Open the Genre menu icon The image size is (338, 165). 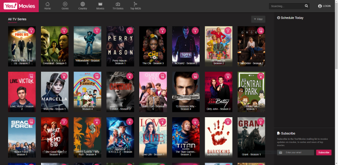(65, 4)
